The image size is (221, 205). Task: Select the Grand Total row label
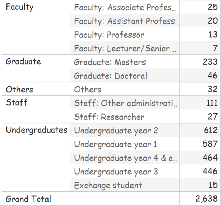coord(28,199)
